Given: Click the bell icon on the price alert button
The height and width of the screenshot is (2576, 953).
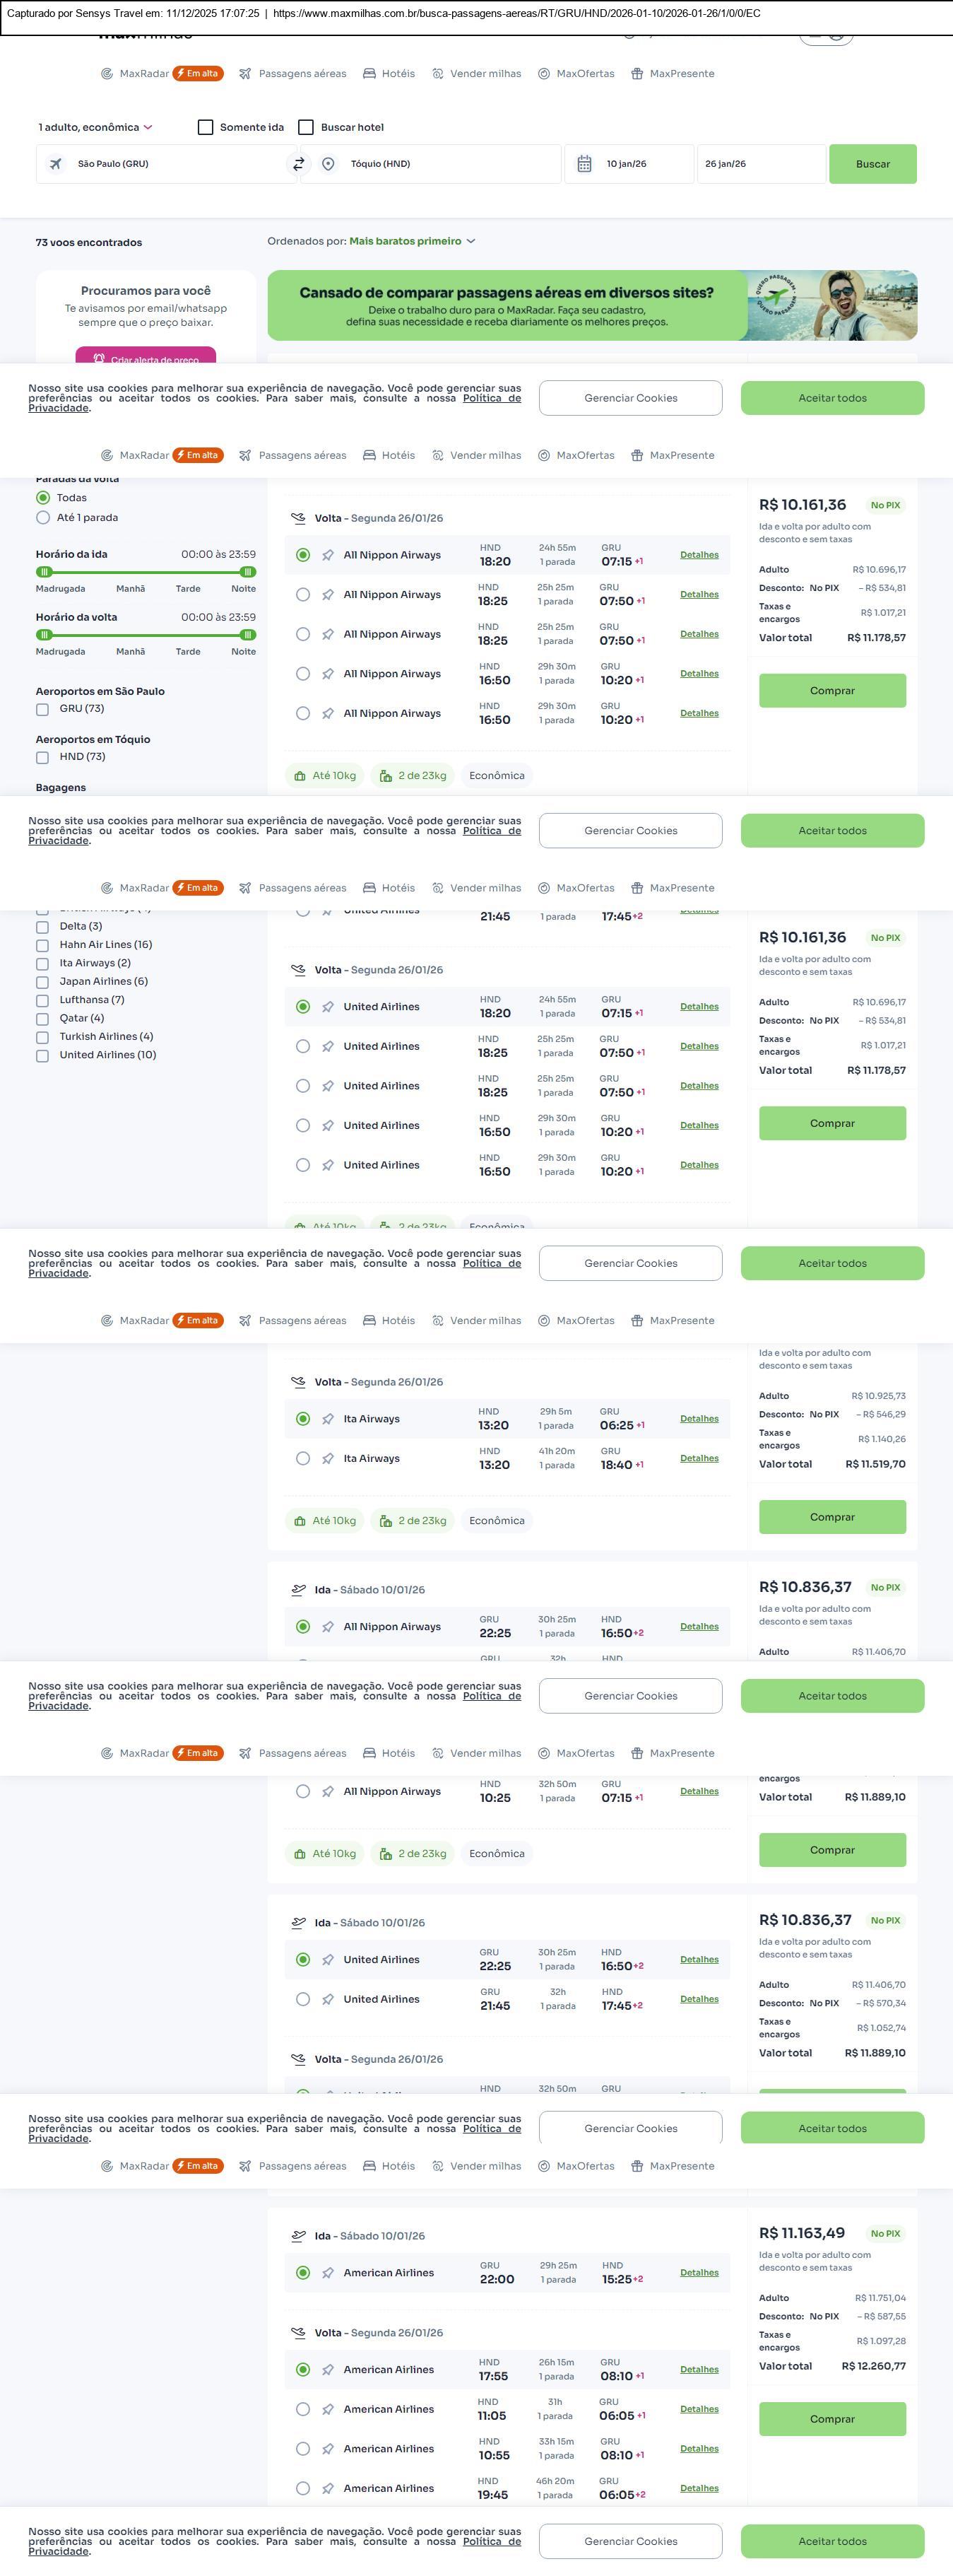Looking at the screenshot, I should 99,358.
